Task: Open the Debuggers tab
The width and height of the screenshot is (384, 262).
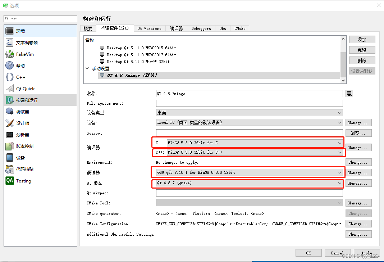Action: (201, 28)
